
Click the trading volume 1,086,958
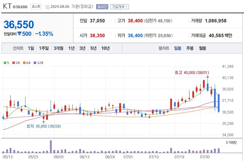[216, 21]
